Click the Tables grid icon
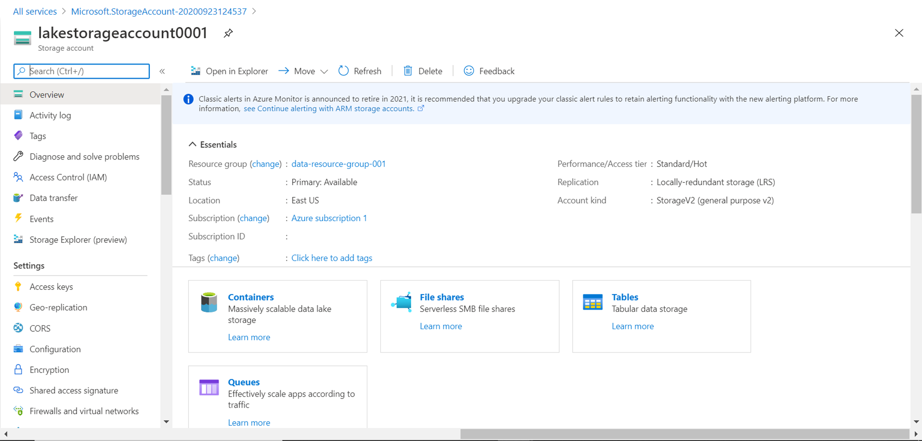 tap(592, 302)
